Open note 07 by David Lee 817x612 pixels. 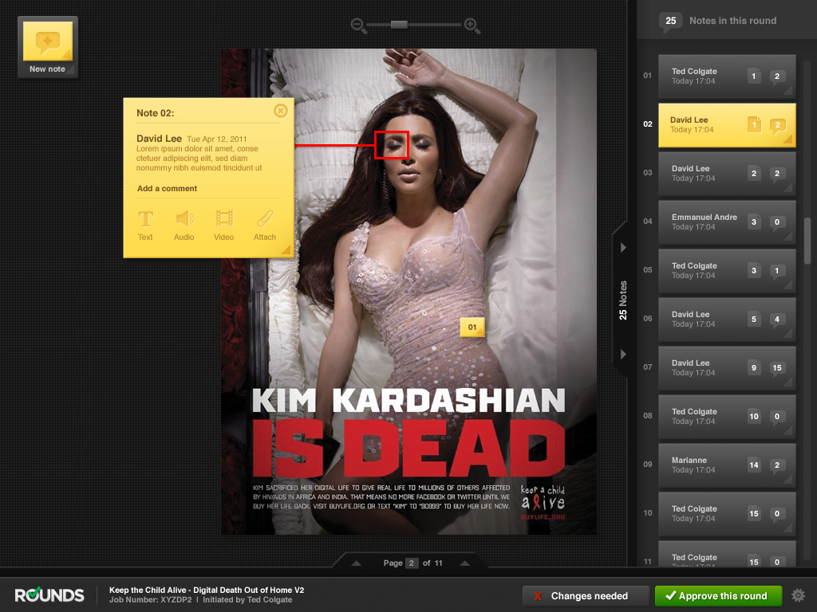[727, 368]
